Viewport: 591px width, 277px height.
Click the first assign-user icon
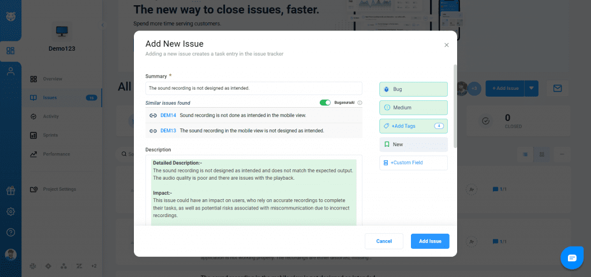coord(471,189)
